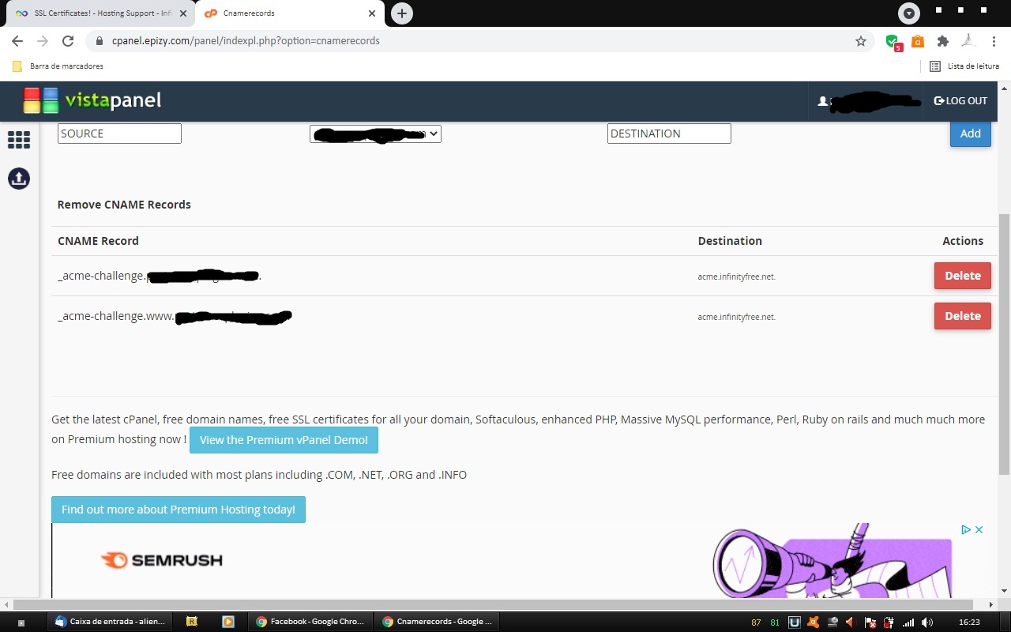Click View the Premium vPanel Demo button

coord(284,440)
